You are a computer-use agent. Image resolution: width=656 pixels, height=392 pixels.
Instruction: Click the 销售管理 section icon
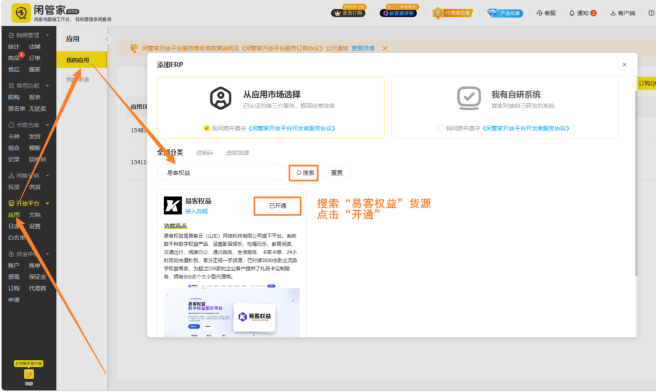(x=12, y=35)
